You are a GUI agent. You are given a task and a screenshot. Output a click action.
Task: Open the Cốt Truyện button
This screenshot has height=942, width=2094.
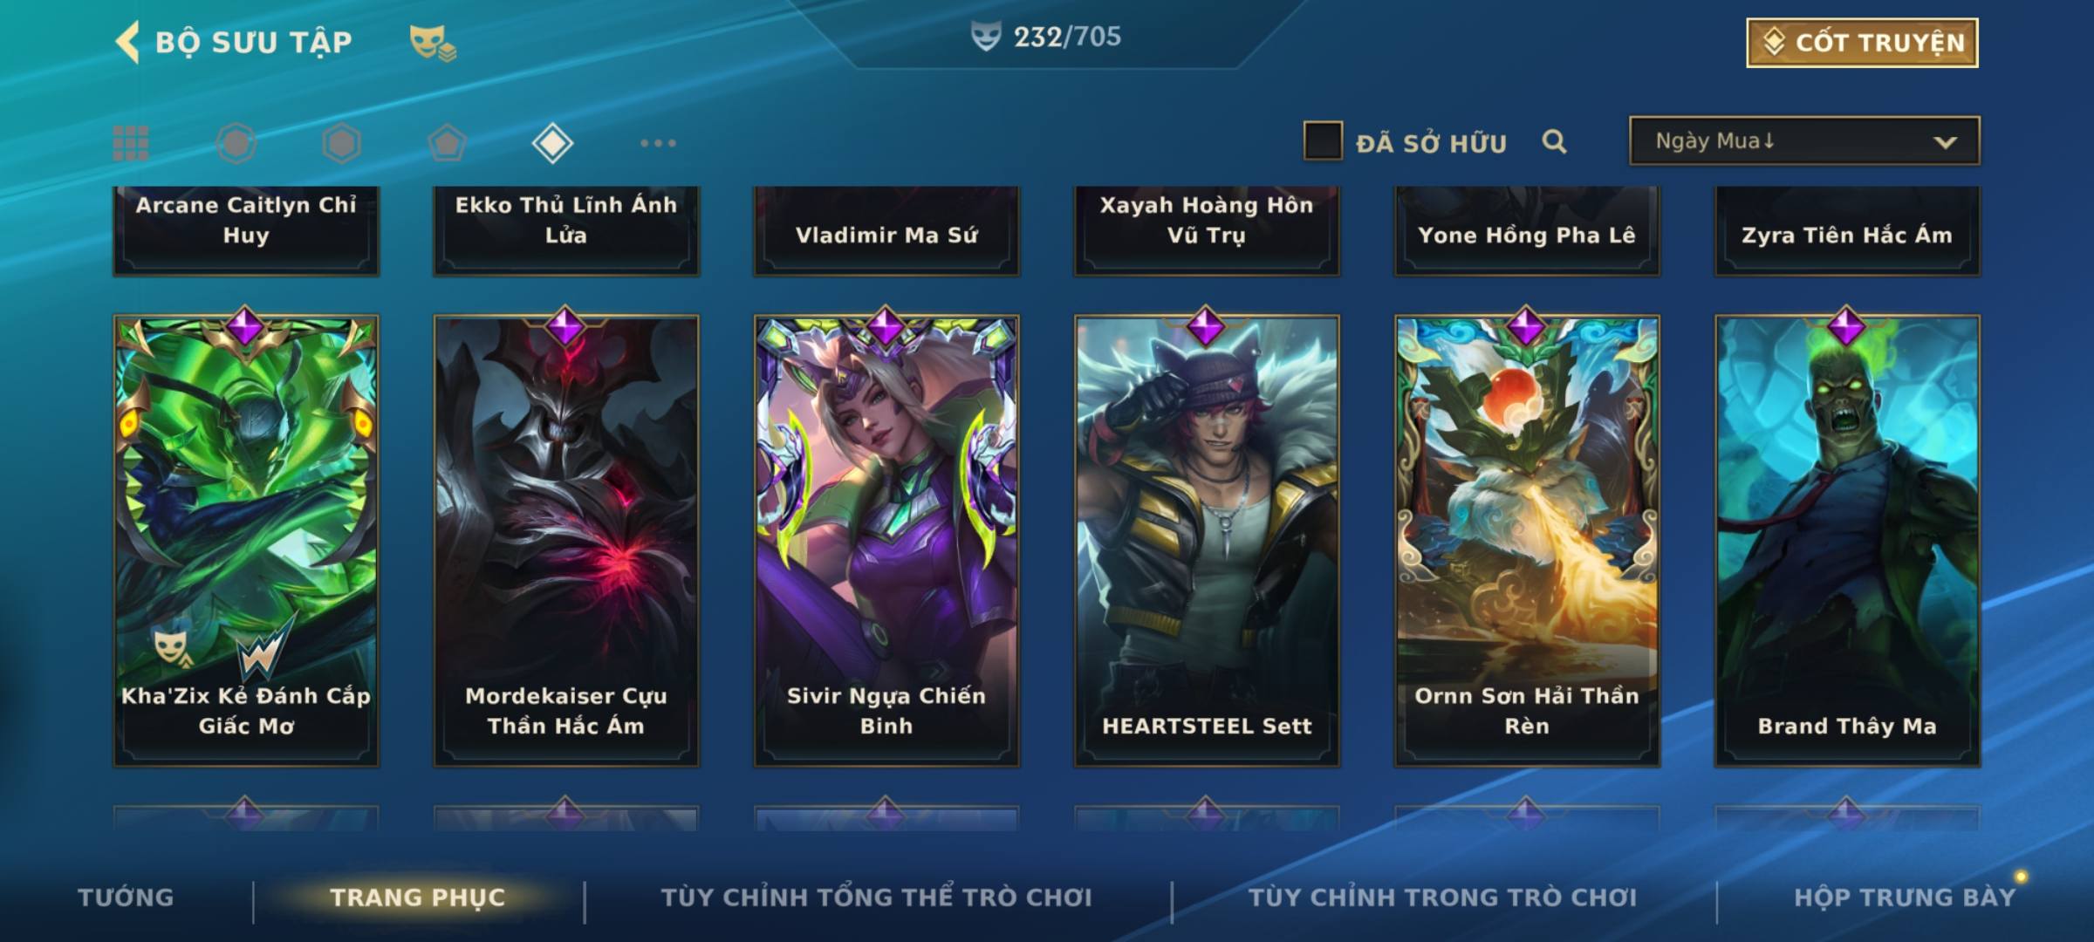1862,43
